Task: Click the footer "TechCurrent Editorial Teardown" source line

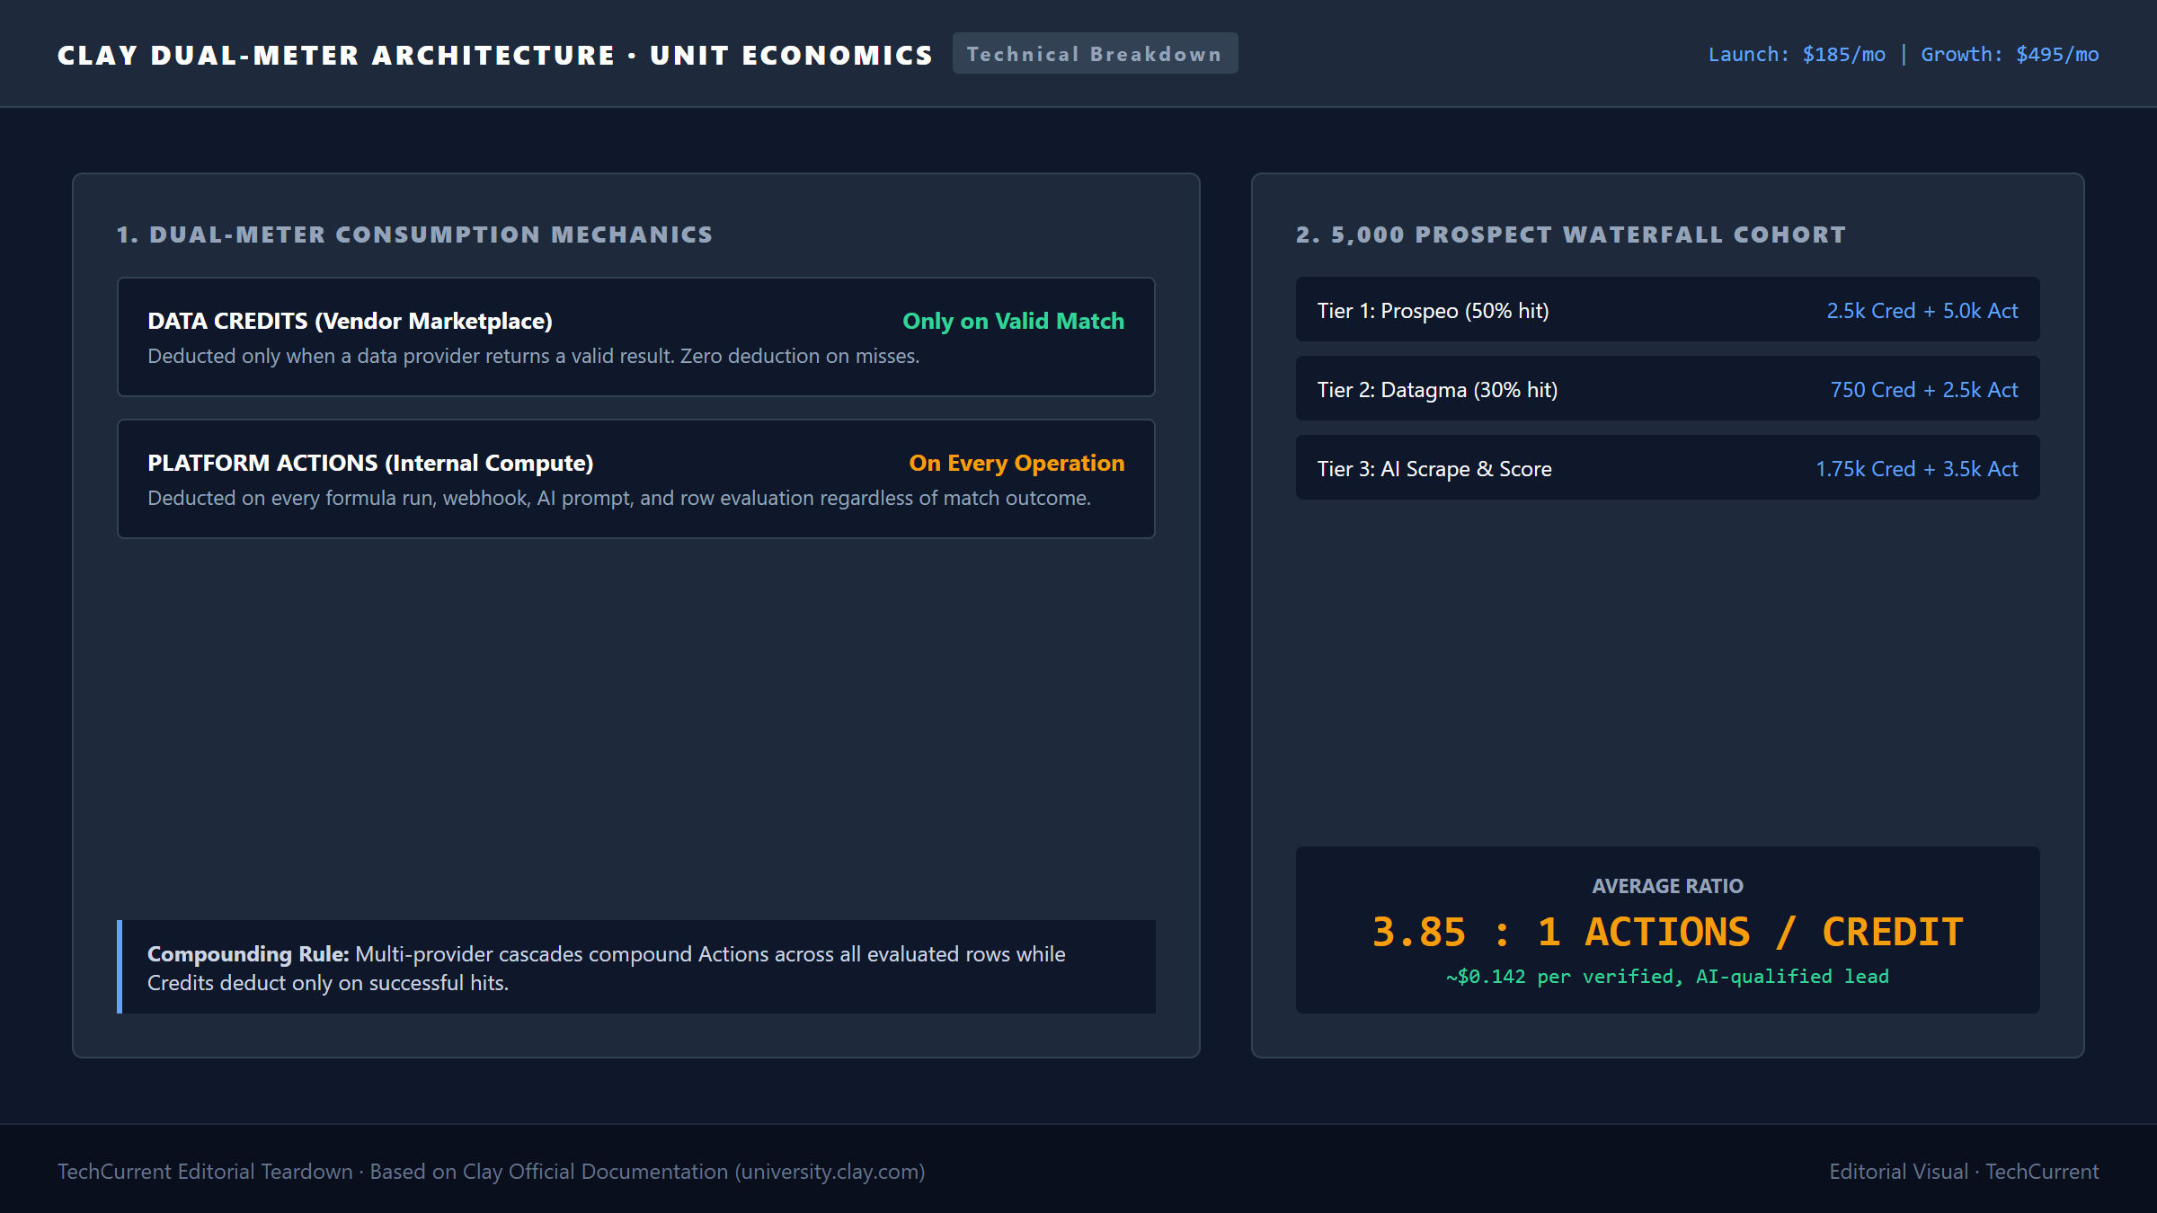Action: (492, 1172)
